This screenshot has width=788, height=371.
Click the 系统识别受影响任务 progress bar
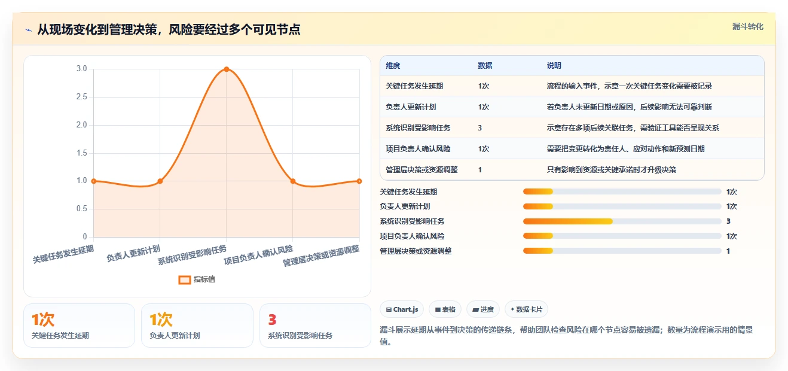[622, 221]
